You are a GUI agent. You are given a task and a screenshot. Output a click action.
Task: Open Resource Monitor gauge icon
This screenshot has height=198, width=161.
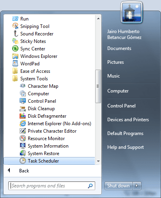coord(23,138)
